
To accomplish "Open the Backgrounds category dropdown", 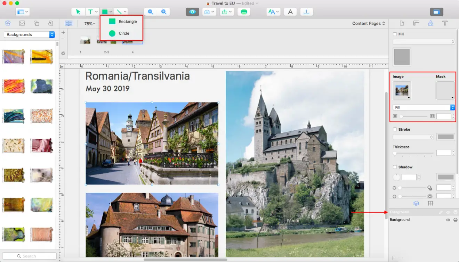I will (29, 34).
